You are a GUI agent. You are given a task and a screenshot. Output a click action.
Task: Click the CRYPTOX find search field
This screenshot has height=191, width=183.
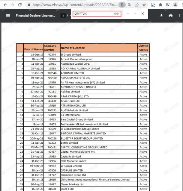97,14
